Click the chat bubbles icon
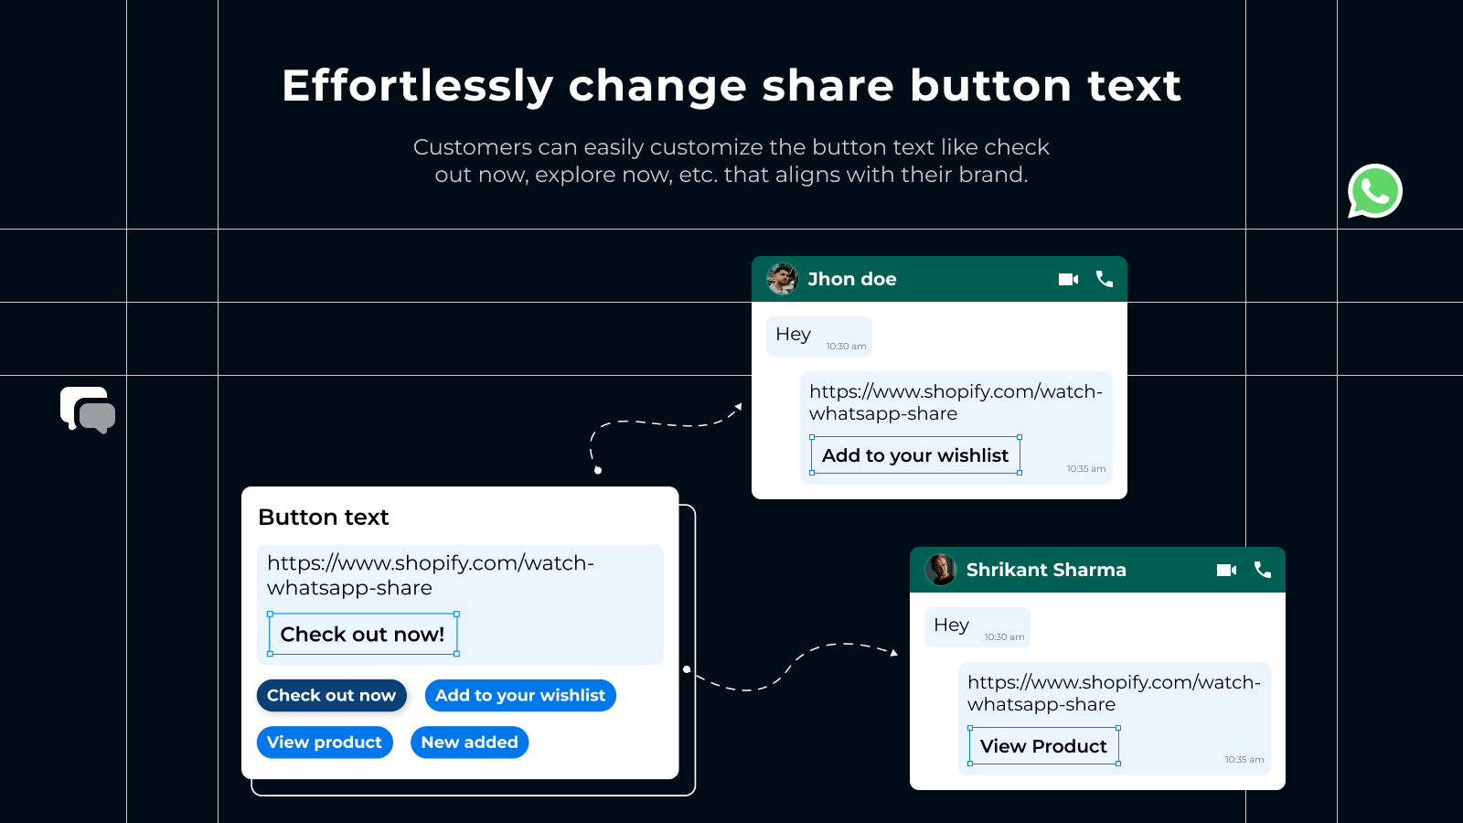1463x823 pixels. pyautogui.click(x=88, y=411)
